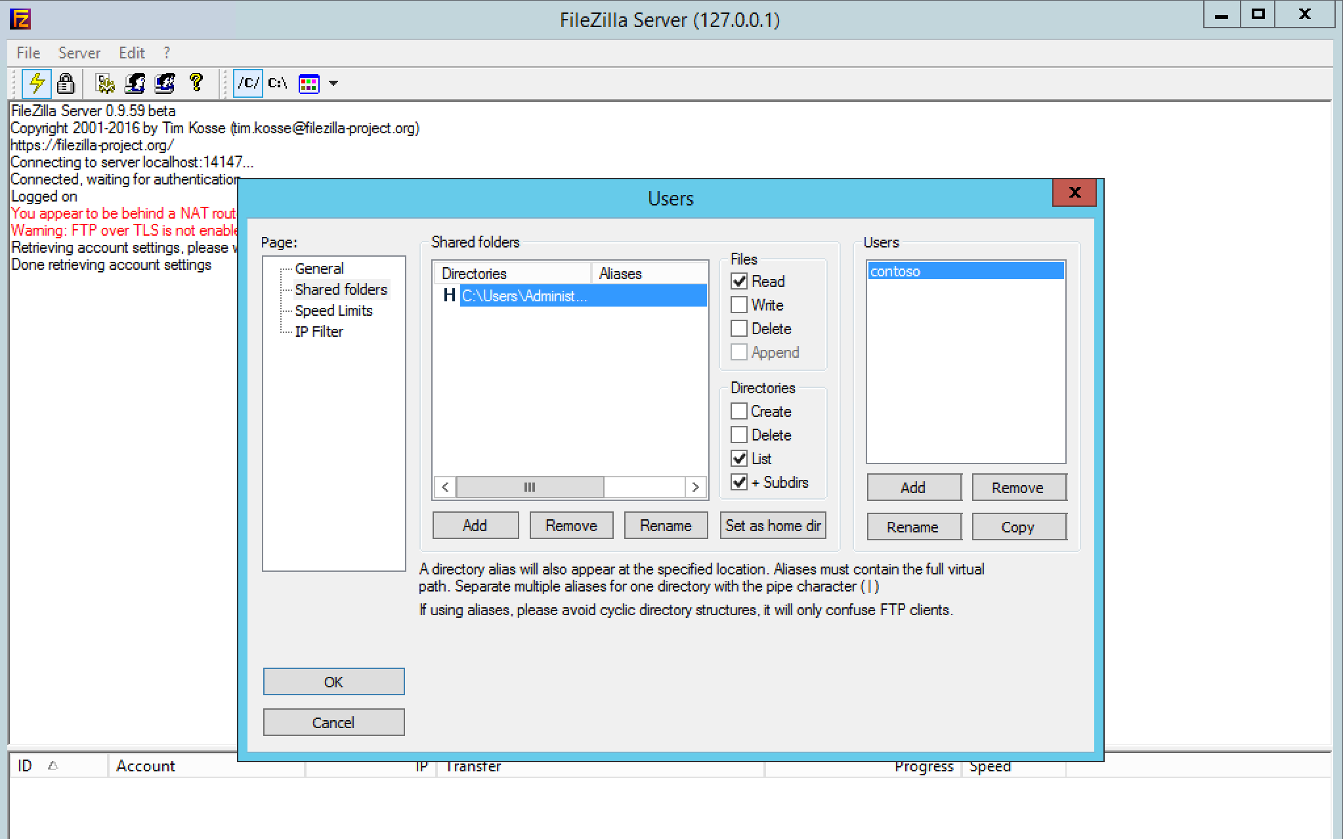Enable the Create directories permission
Screen dimensions: 1343x839
[738, 411]
